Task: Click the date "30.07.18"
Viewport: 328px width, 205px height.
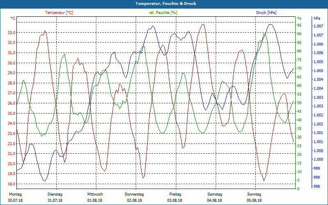Action: click(x=15, y=200)
